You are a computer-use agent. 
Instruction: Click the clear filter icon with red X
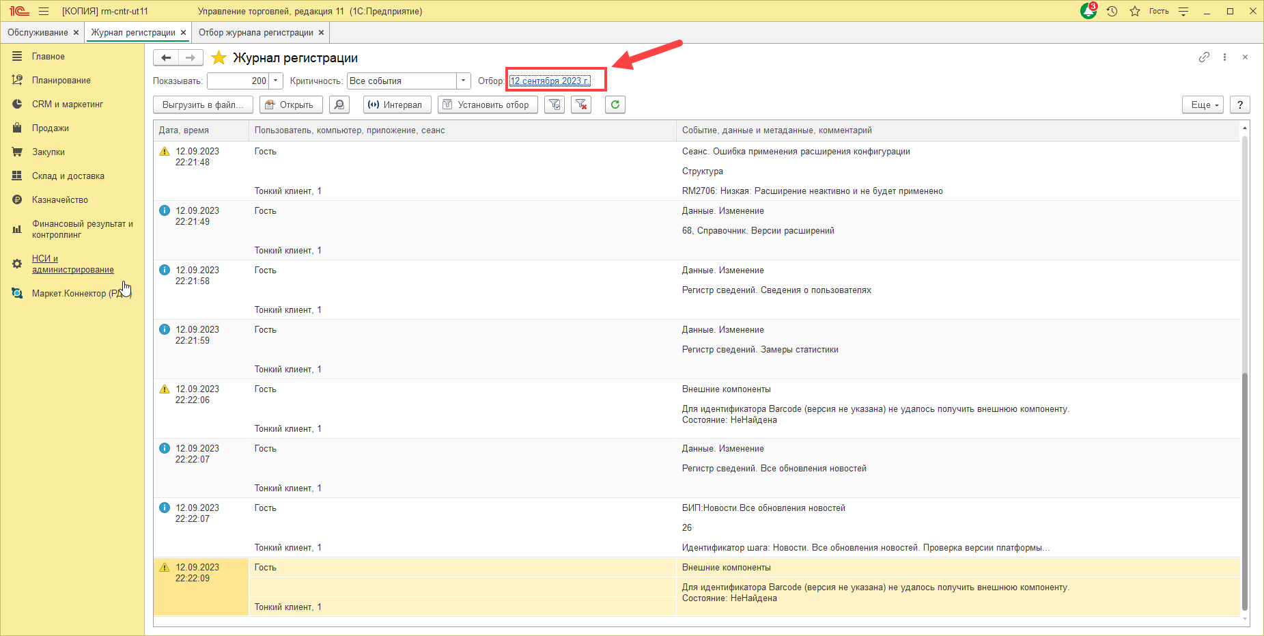581,105
